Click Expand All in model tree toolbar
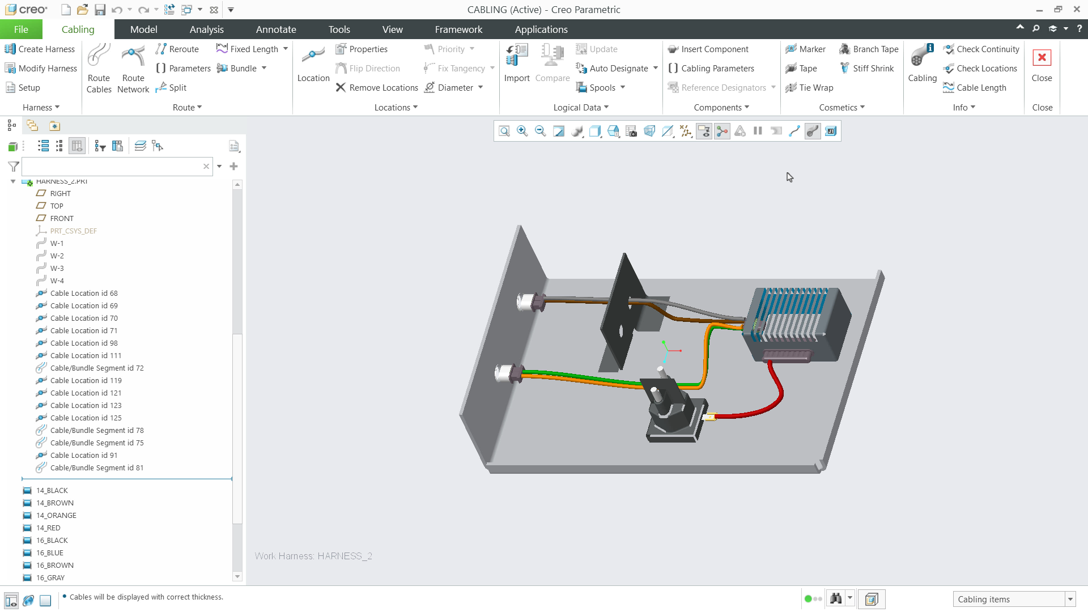The image size is (1088, 612). coord(43,146)
